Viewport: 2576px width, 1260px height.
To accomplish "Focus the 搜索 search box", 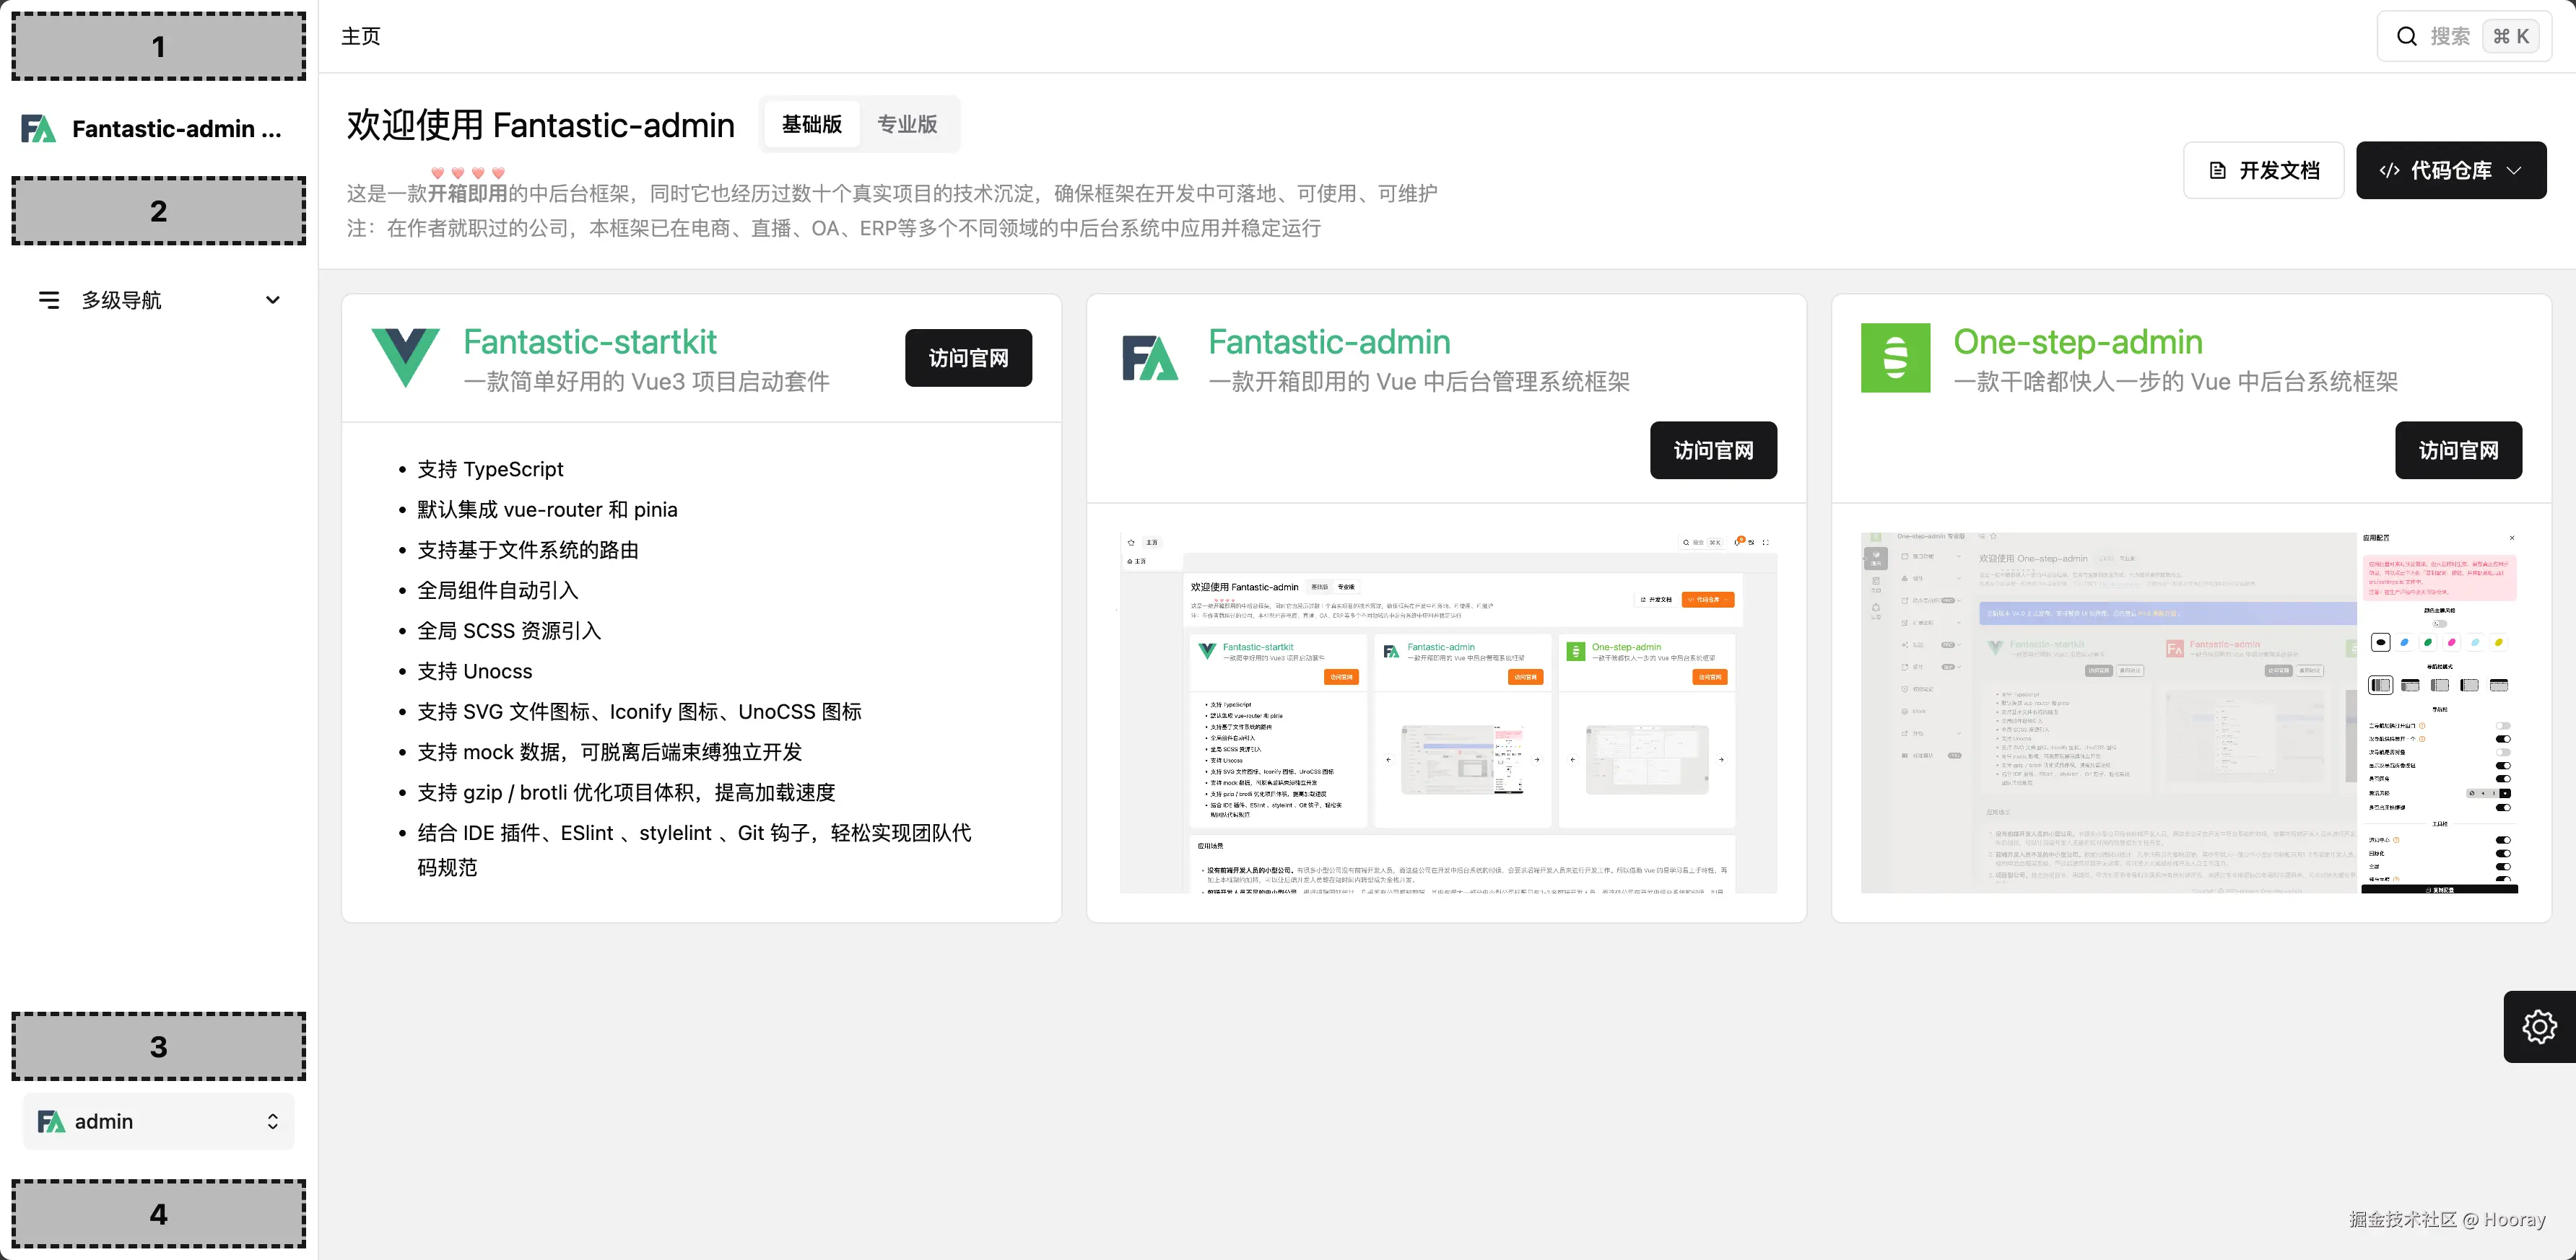I will [x=2450, y=37].
